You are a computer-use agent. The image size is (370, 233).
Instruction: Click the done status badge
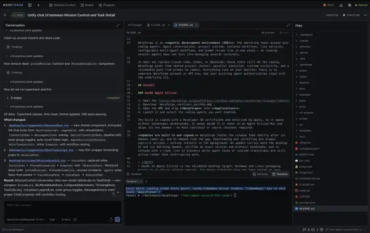click(18, 15)
